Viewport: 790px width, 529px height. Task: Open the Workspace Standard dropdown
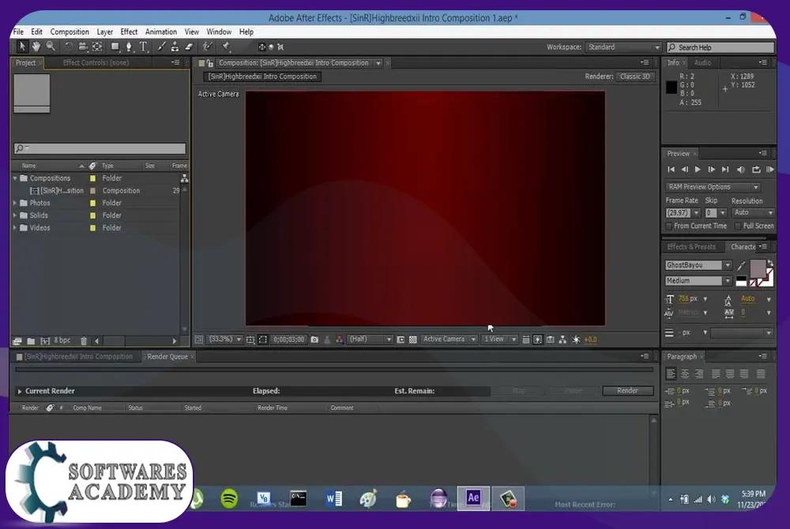pyautogui.click(x=623, y=47)
